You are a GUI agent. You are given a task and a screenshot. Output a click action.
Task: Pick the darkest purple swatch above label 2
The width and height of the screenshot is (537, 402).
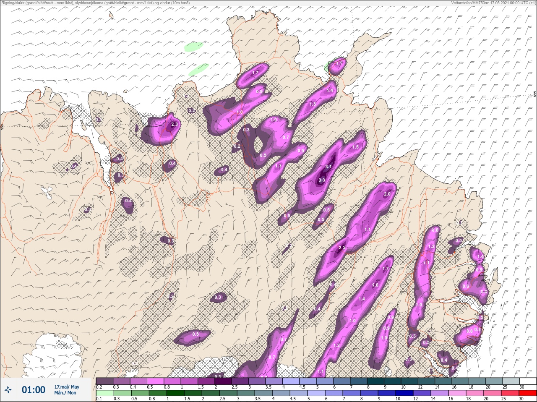pos(224,381)
